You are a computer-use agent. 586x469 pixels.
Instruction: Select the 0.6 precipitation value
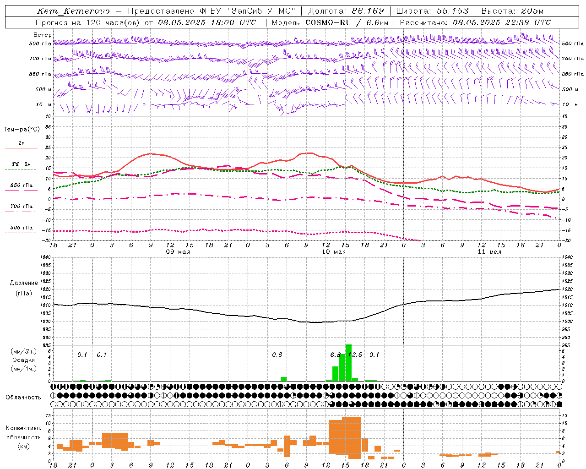[x=277, y=355]
